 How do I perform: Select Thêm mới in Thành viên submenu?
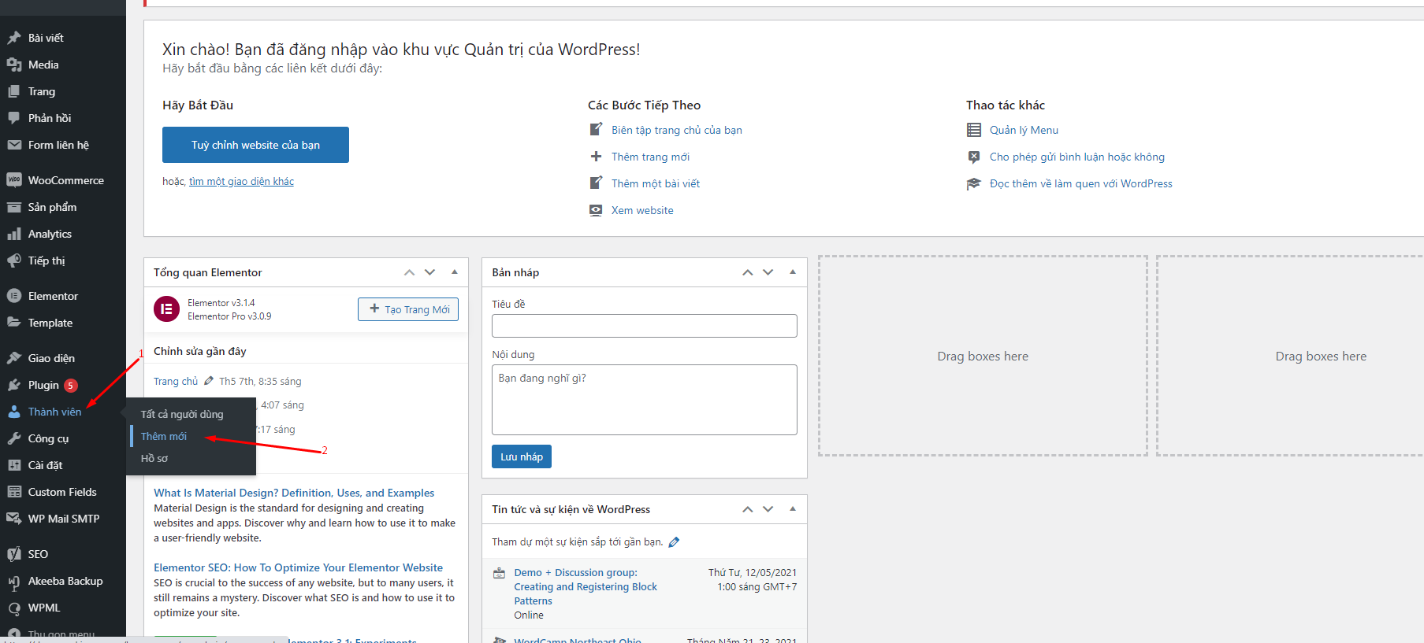(x=164, y=436)
